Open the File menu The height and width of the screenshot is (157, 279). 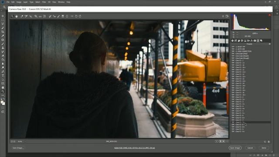[8, 2]
